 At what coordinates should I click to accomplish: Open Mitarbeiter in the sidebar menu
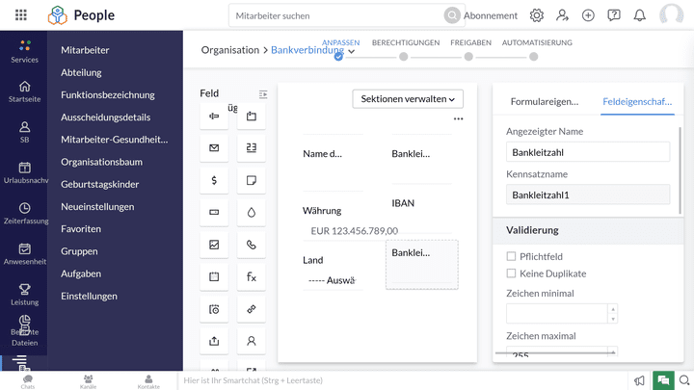click(85, 50)
